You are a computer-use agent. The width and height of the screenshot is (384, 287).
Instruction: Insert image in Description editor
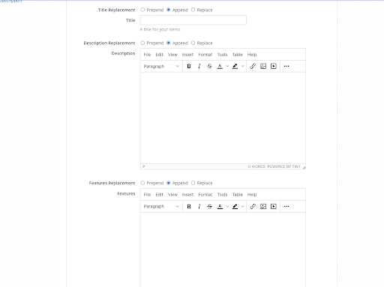pyautogui.click(x=263, y=66)
